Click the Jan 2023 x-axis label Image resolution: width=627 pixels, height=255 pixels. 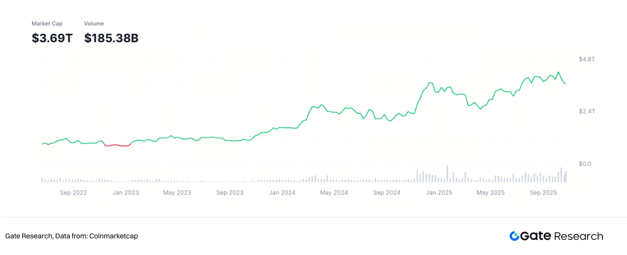(x=126, y=192)
